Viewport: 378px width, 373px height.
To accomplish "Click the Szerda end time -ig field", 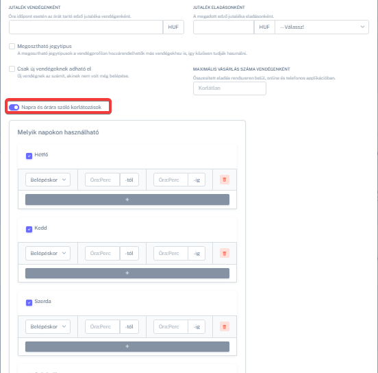I will pyautogui.click(x=171, y=326).
